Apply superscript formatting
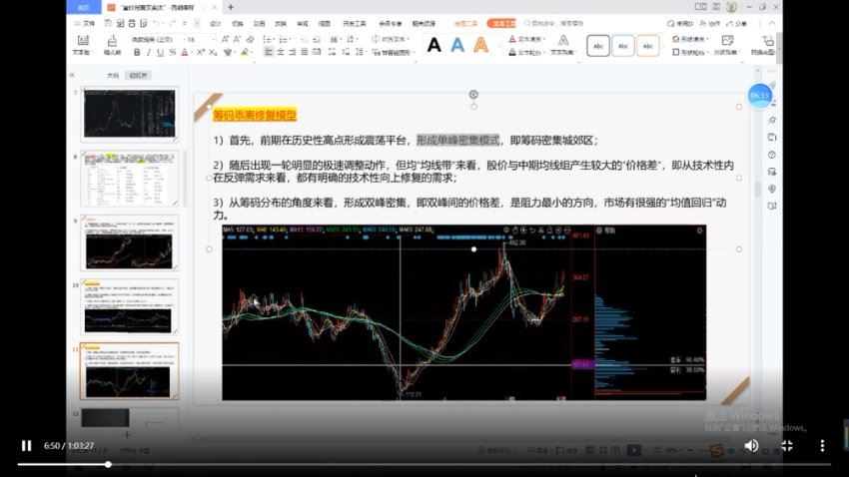Image resolution: width=849 pixels, height=477 pixels. (201, 53)
